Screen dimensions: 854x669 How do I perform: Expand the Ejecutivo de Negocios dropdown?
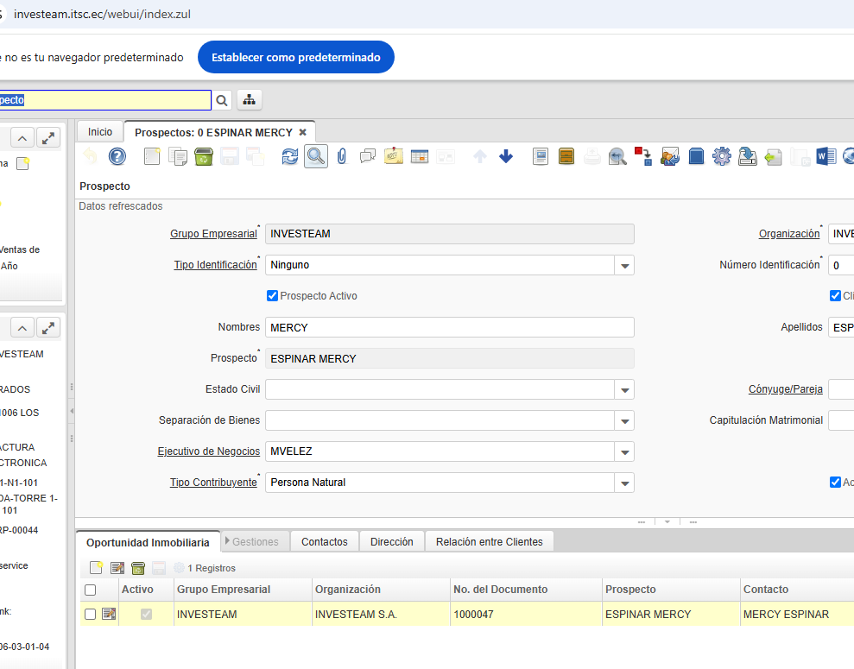pyautogui.click(x=624, y=452)
